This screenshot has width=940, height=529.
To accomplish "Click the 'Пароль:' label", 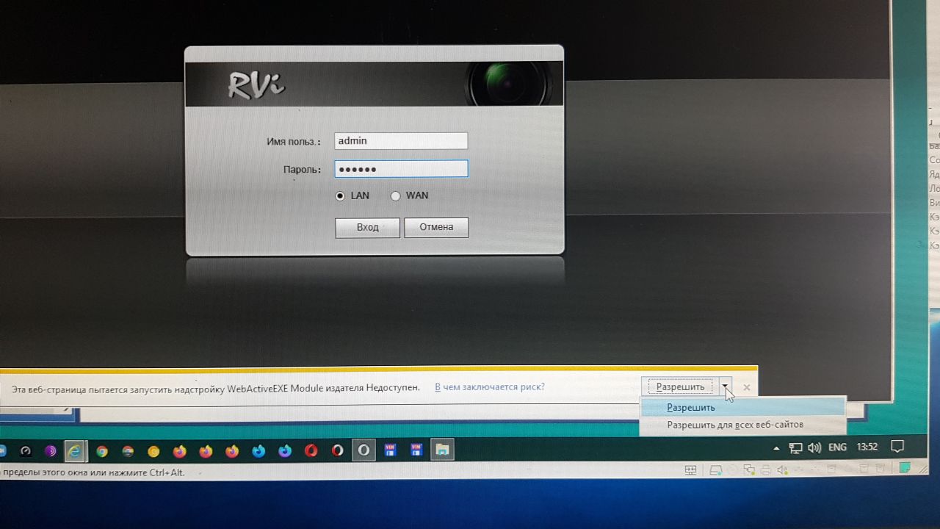I will point(302,170).
